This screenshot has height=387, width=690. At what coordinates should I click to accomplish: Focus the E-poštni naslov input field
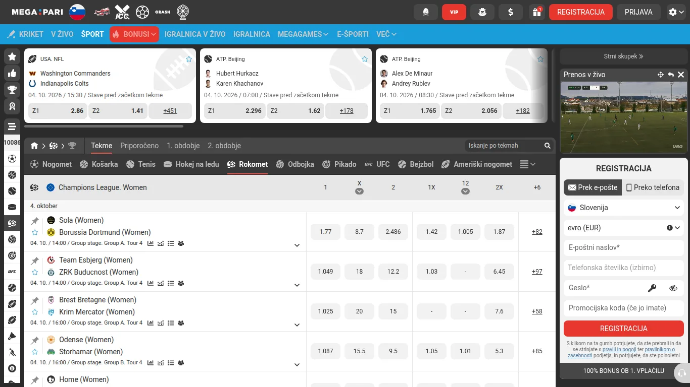(624, 247)
